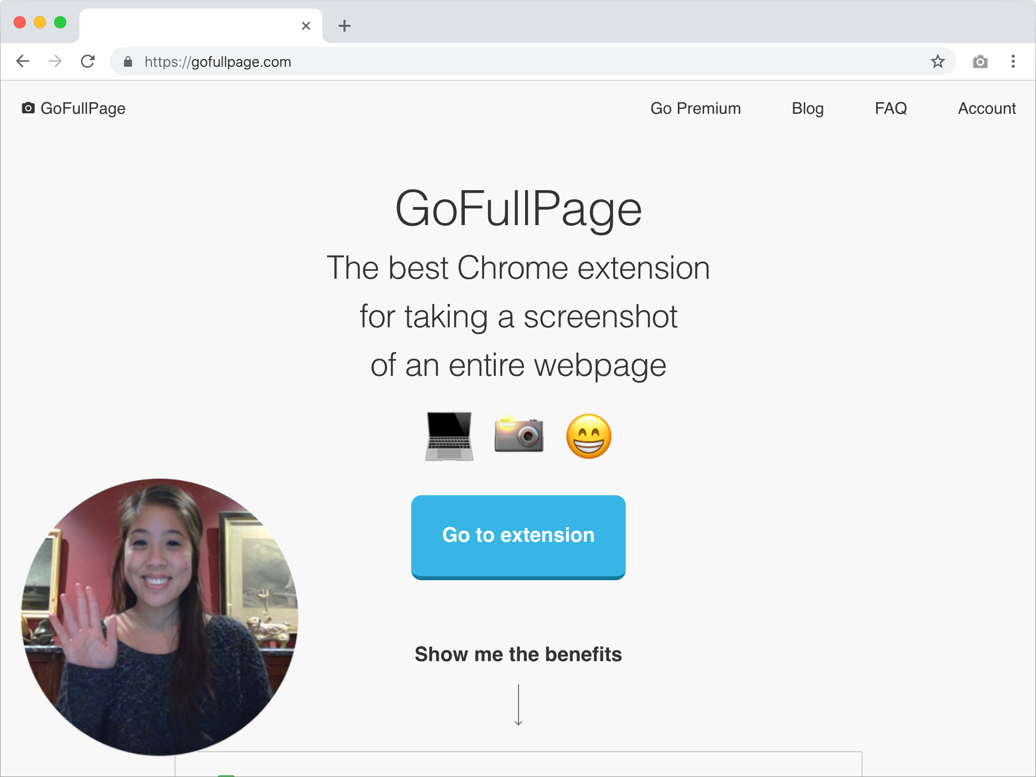
Task: Click the browser back arrow
Action: tap(23, 62)
